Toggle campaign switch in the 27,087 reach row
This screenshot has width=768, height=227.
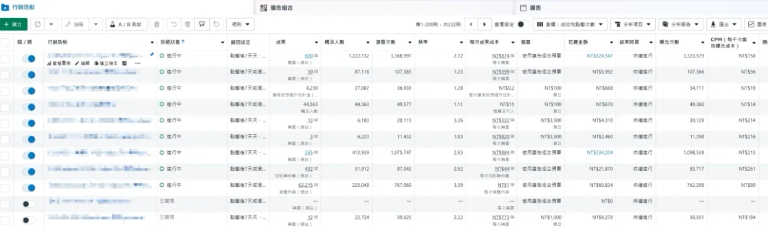click(x=28, y=90)
